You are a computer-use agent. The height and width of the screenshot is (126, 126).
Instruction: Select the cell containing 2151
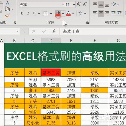point(95,79)
